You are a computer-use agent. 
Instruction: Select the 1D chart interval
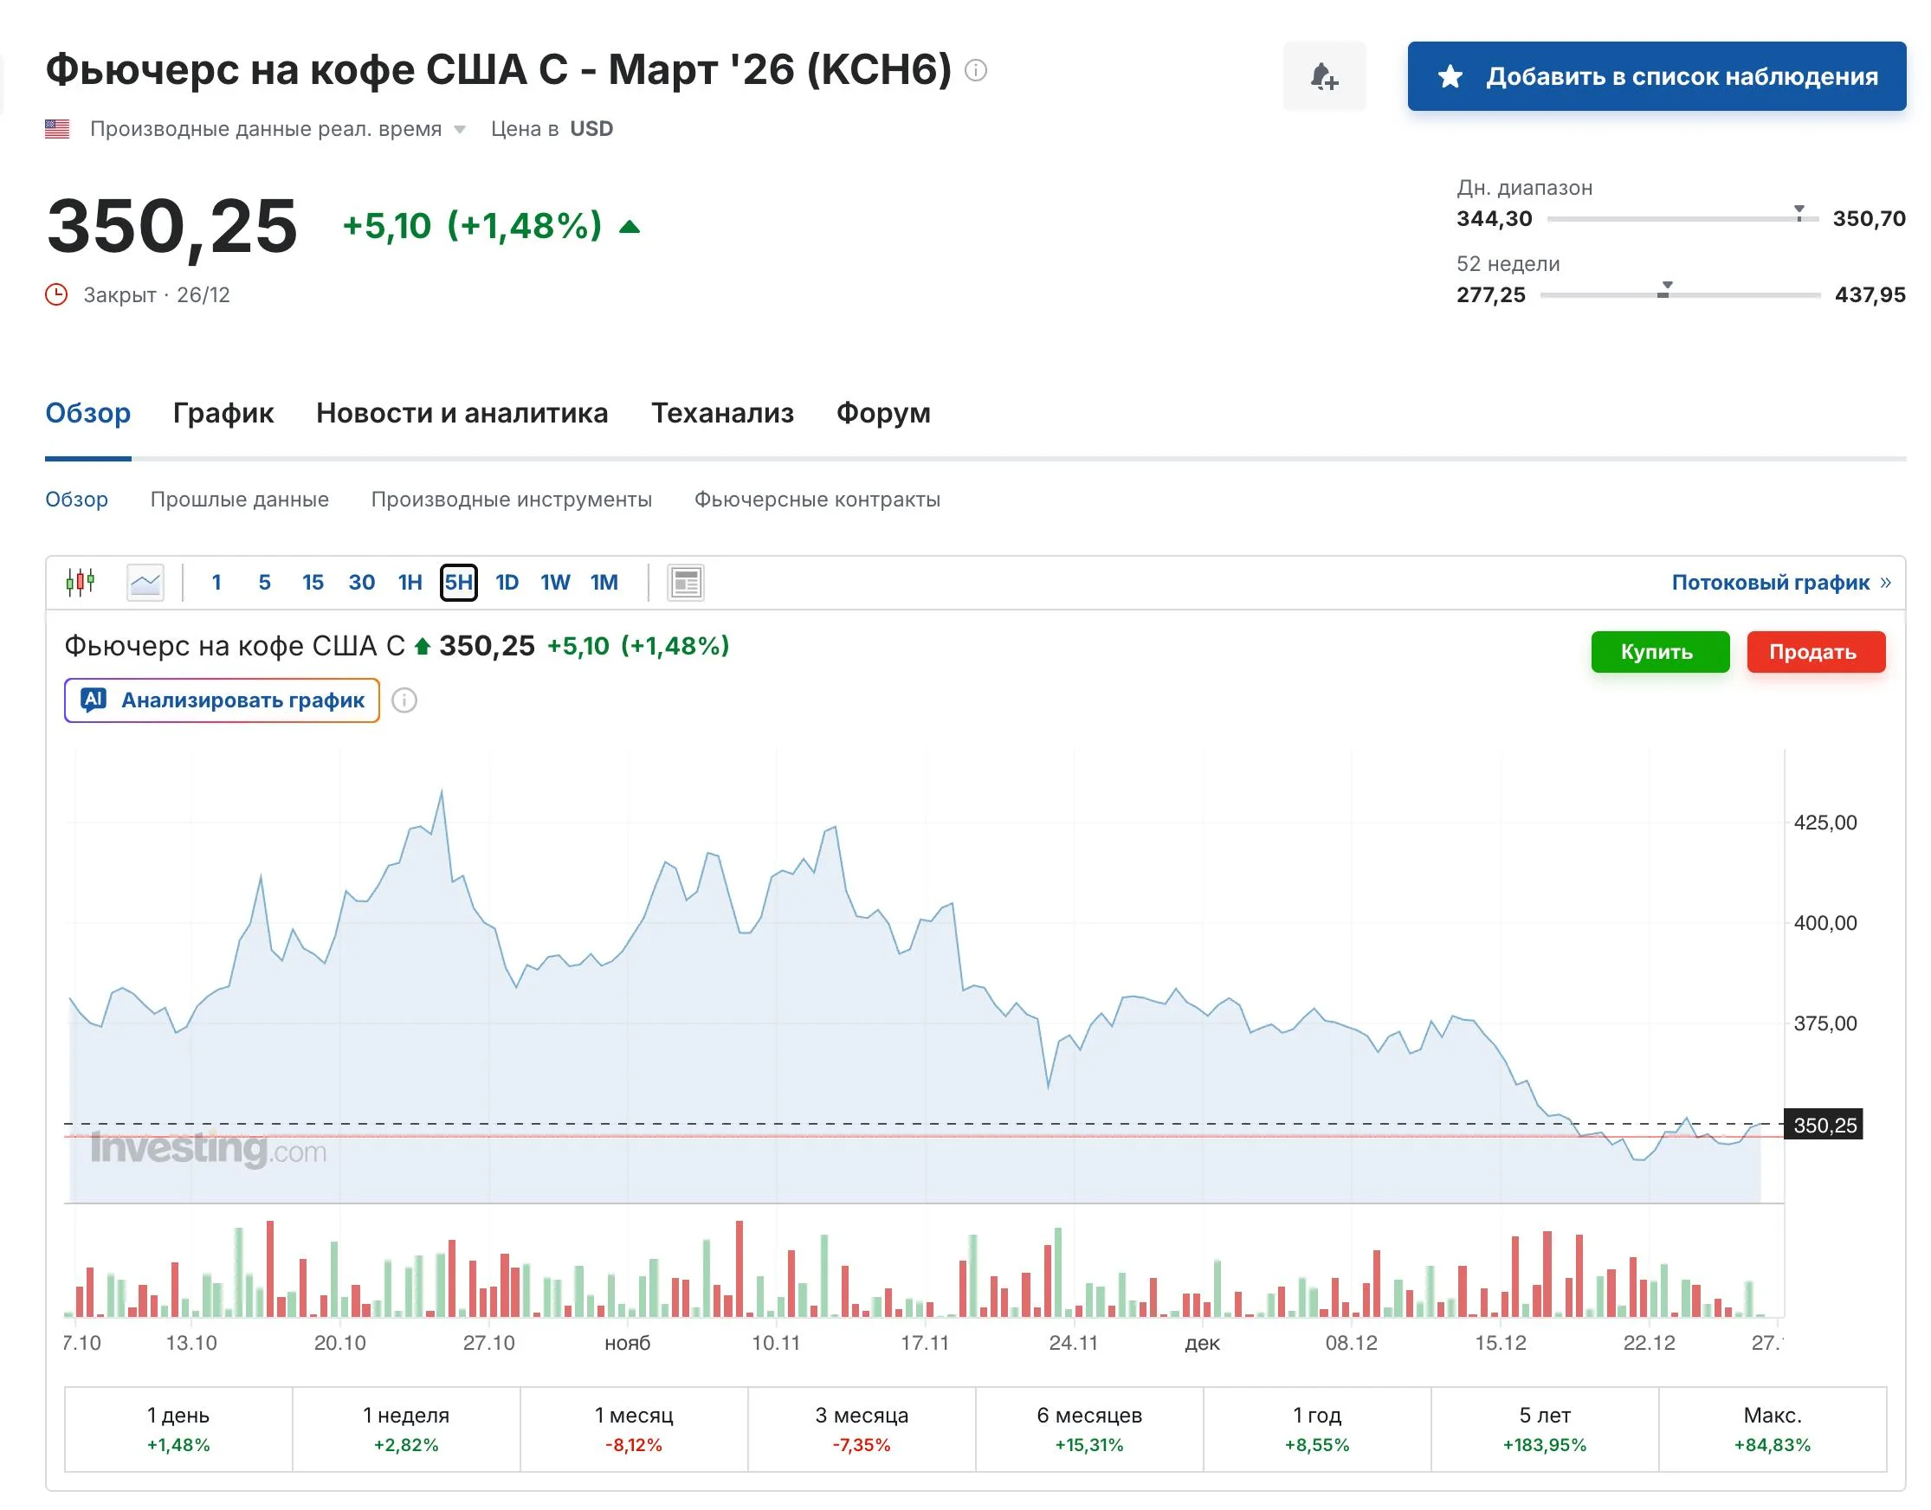(x=507, y=582)
